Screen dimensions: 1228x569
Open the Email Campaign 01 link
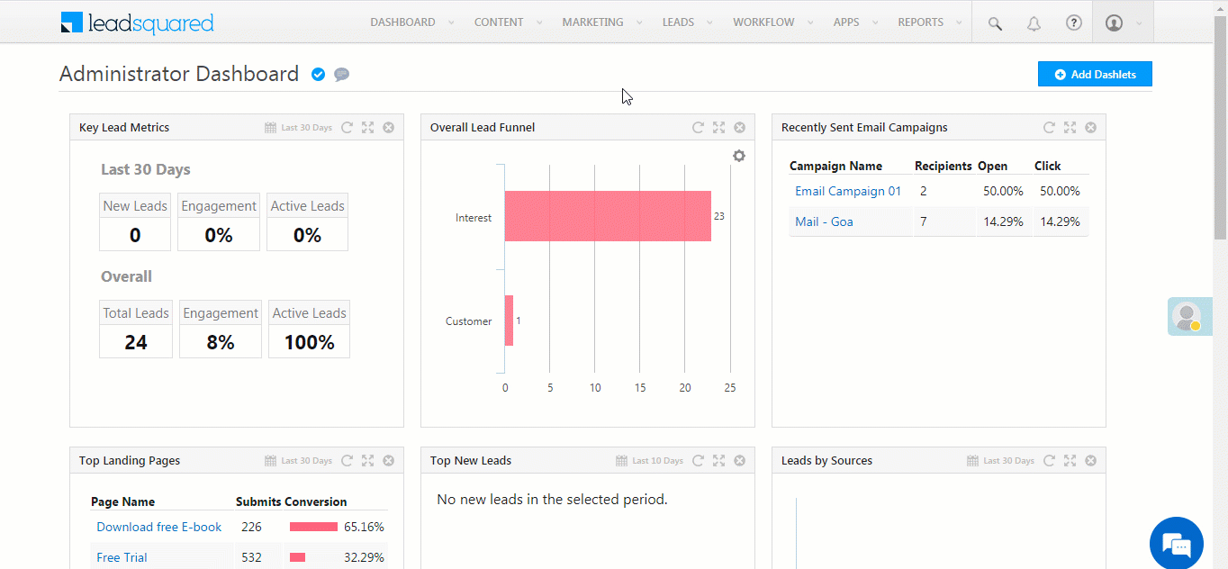coord(847,191)
